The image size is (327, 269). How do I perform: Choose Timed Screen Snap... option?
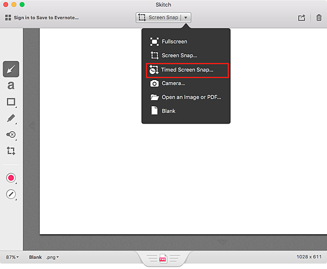click(187, 70)
